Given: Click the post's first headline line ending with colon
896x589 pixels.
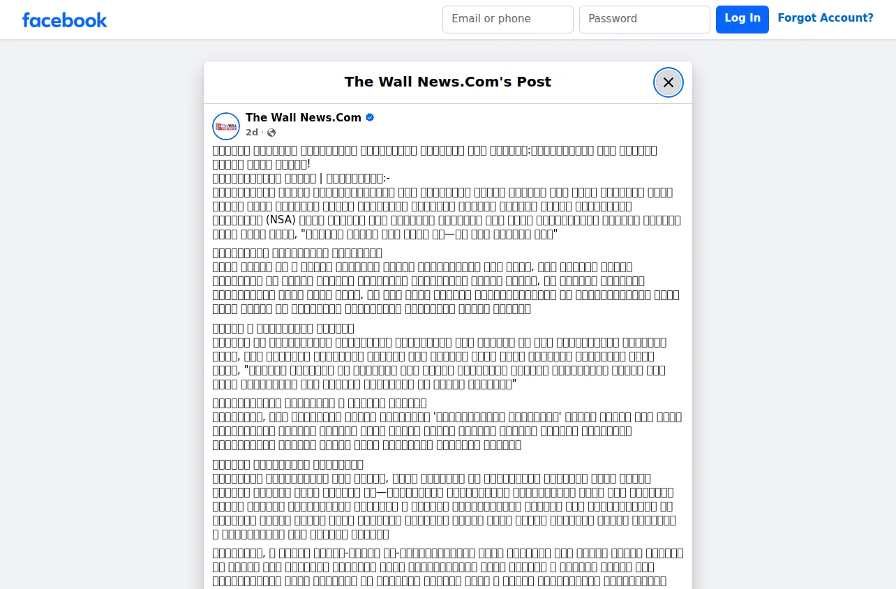Looking at the screenshot, I should (x=435, y=150).
